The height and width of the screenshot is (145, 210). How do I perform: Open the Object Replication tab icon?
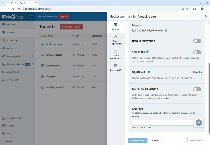tap(115, 37)
